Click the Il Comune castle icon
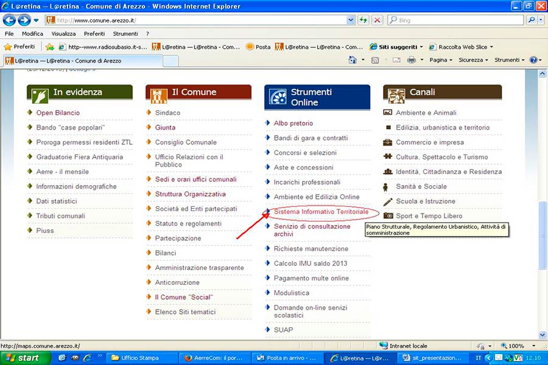 [159, 96]
